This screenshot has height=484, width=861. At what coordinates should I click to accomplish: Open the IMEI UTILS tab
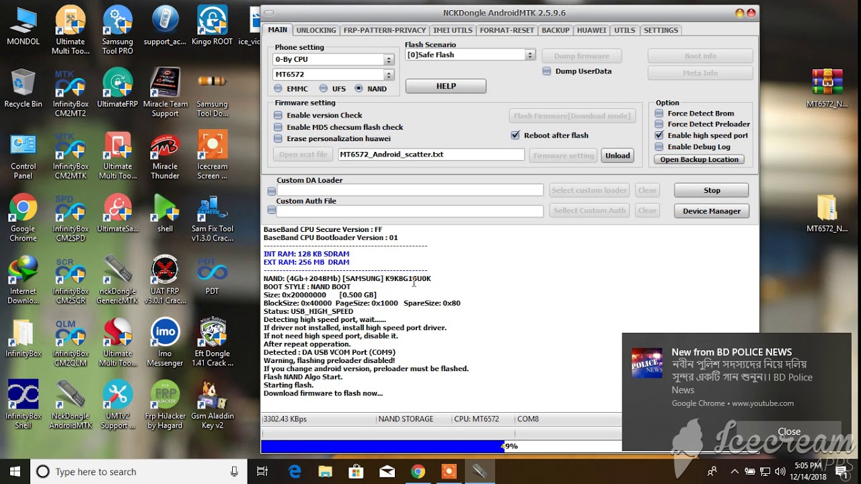click(x=453, y=30)
